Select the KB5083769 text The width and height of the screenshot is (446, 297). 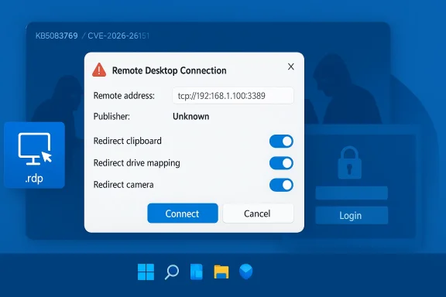[x=57, y=36]
